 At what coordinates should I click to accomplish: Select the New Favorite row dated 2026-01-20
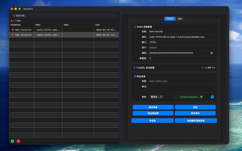pyautogui.click(x=64, y=30)
